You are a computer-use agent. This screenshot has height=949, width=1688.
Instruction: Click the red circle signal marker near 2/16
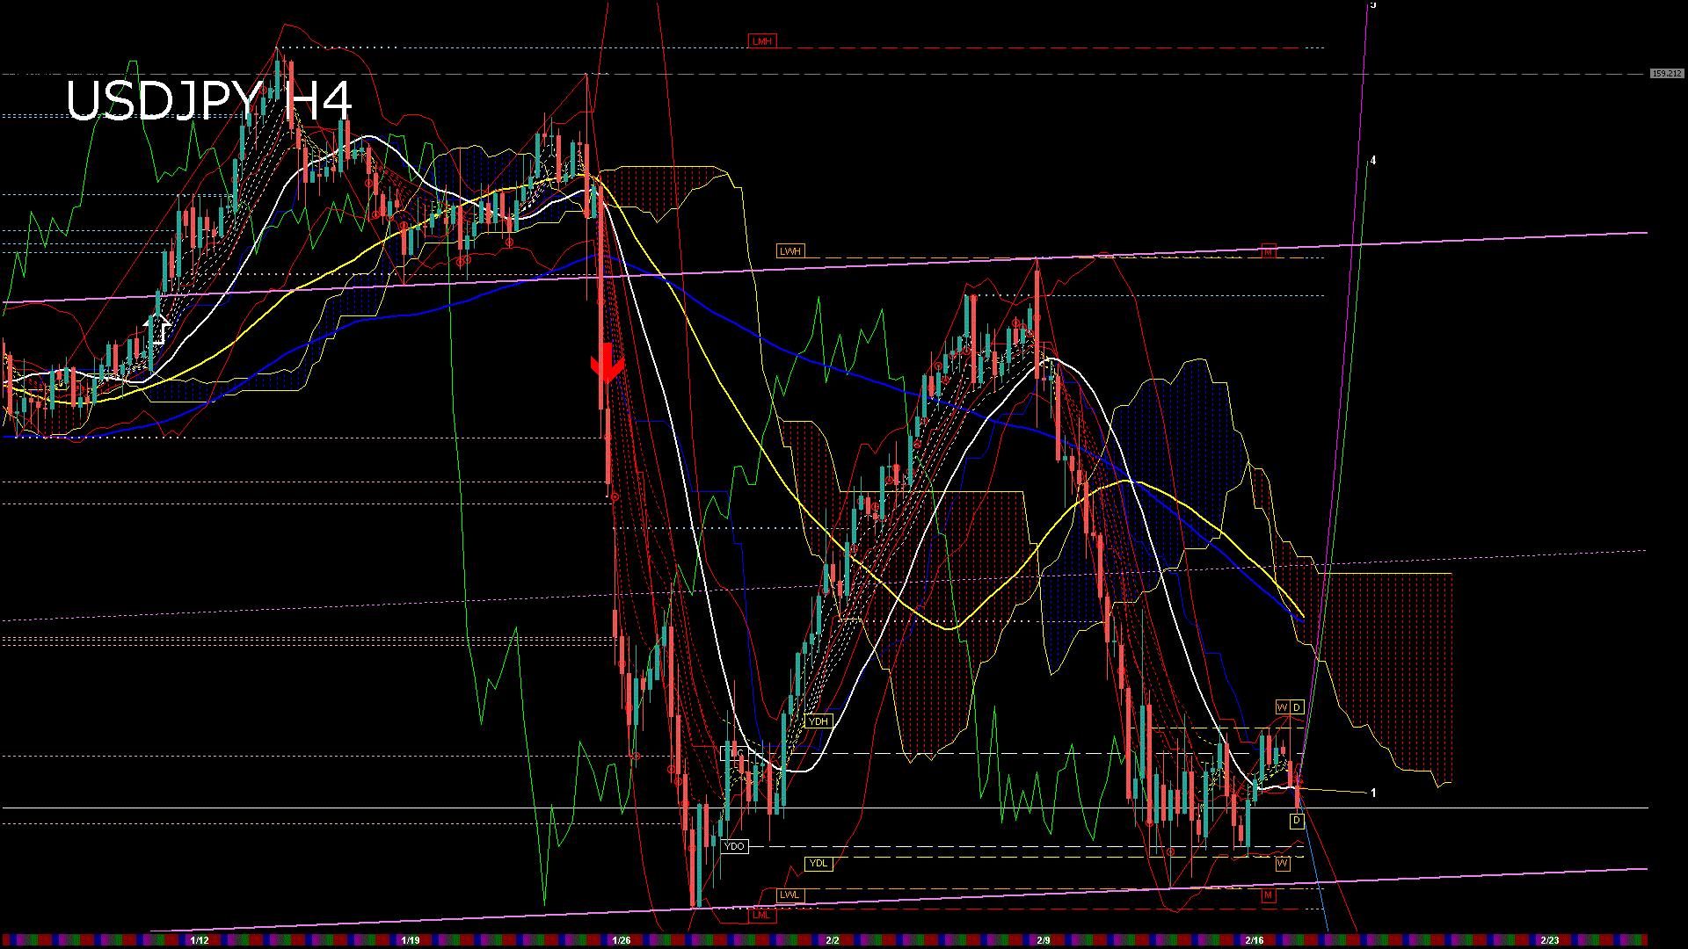click(x=1170, y=851)
